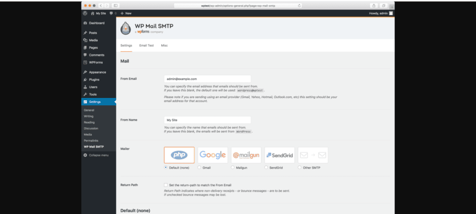Switch to the Email Test tab
476x214 pixels.
point(146,45)
